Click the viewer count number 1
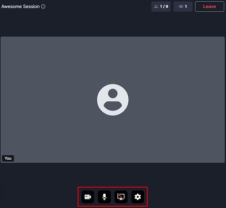 pos(186,7)
